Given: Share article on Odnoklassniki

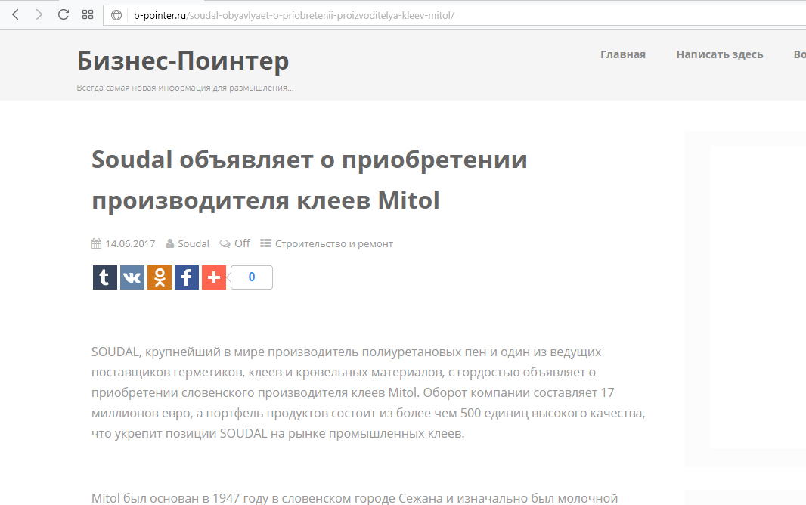Looking at the screenshot, I should (160, 277).
